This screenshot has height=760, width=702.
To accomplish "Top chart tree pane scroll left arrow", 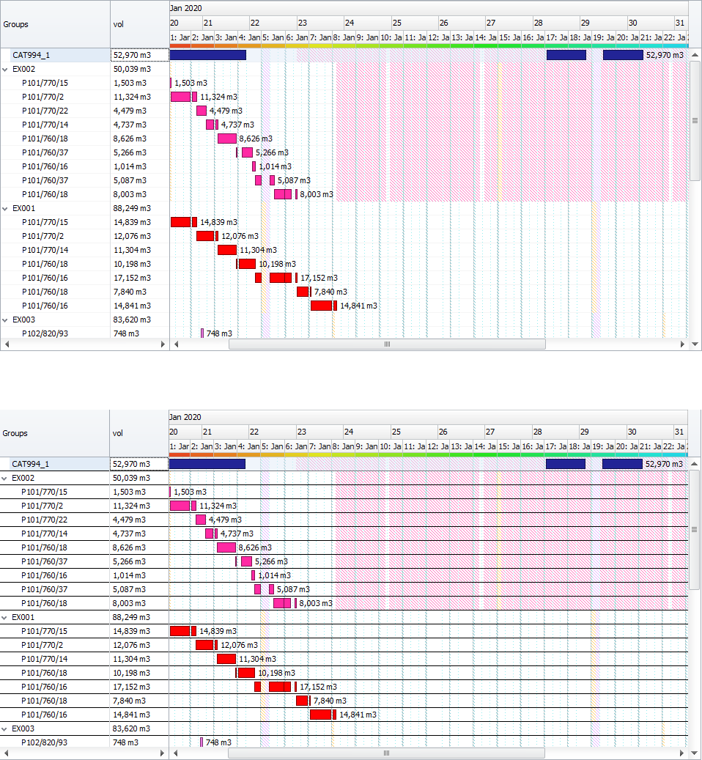I will [x=7, y=344].
